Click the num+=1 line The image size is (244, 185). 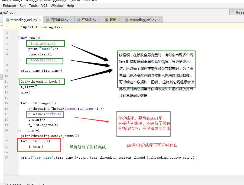click(34, 130)
